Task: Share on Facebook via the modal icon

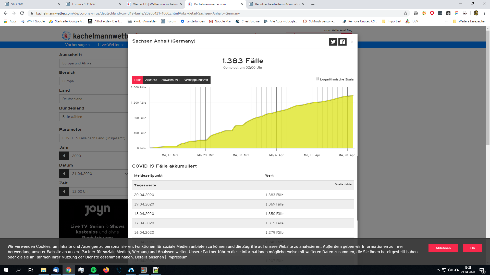Action: 342,42
